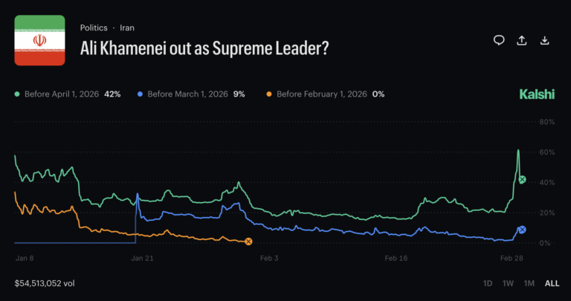Switch to the 1M time range
Screen dimensions: 571x301
(529, 283)
